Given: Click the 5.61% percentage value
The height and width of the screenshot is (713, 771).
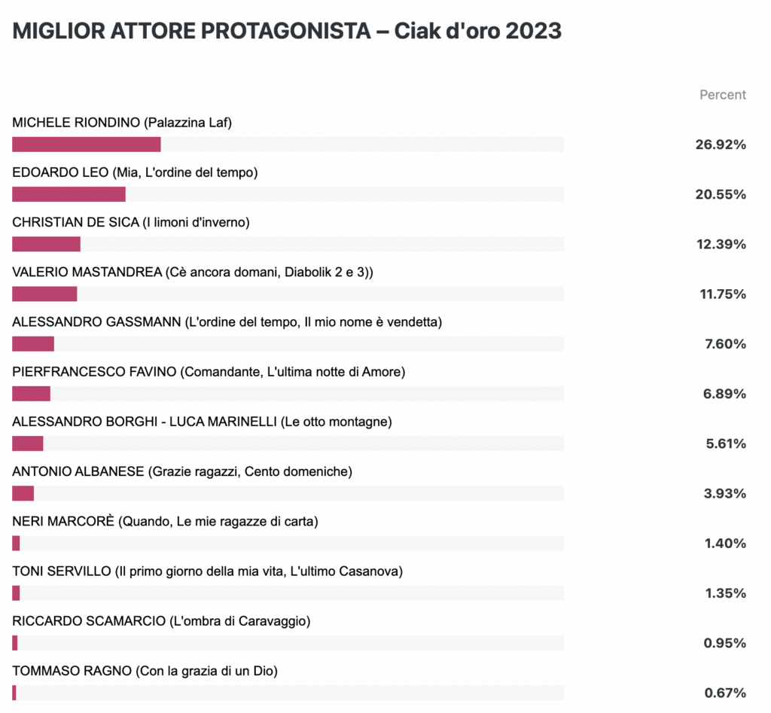Looking at the screenshot, I should tap(727, 443).
